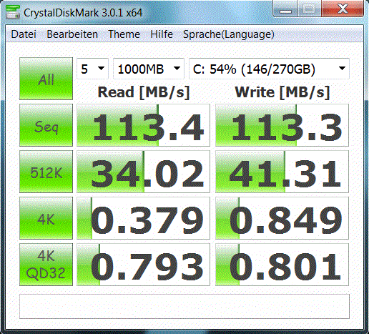Start the Seq sequential test
Viewport: 369px width, 334px height.
(x=46, y=125)
